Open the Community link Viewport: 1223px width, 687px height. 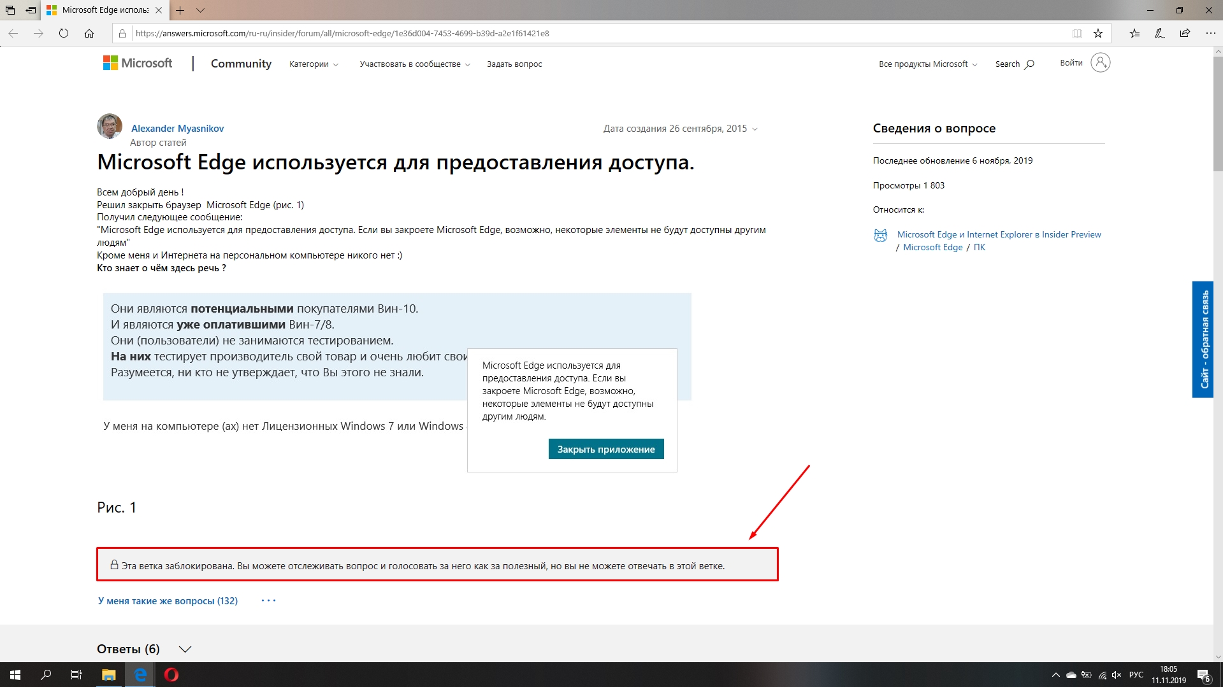pyautogui.click(x=241, y=64)
